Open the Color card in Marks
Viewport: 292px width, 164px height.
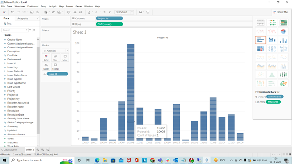coord(46,58)
